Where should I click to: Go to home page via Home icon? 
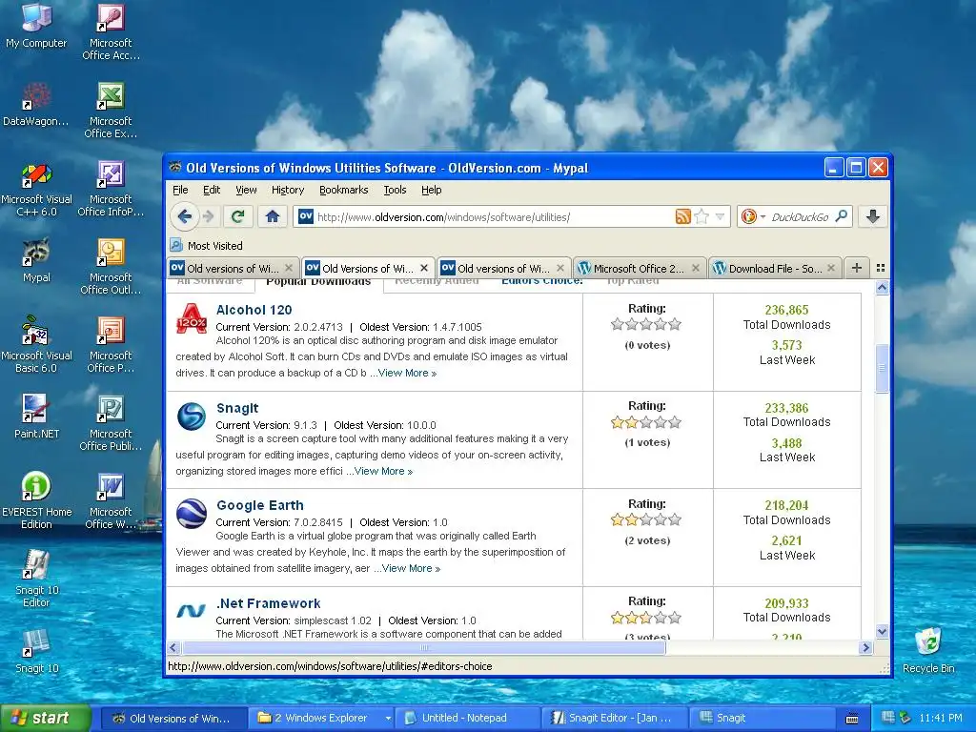tap(272, 216)
